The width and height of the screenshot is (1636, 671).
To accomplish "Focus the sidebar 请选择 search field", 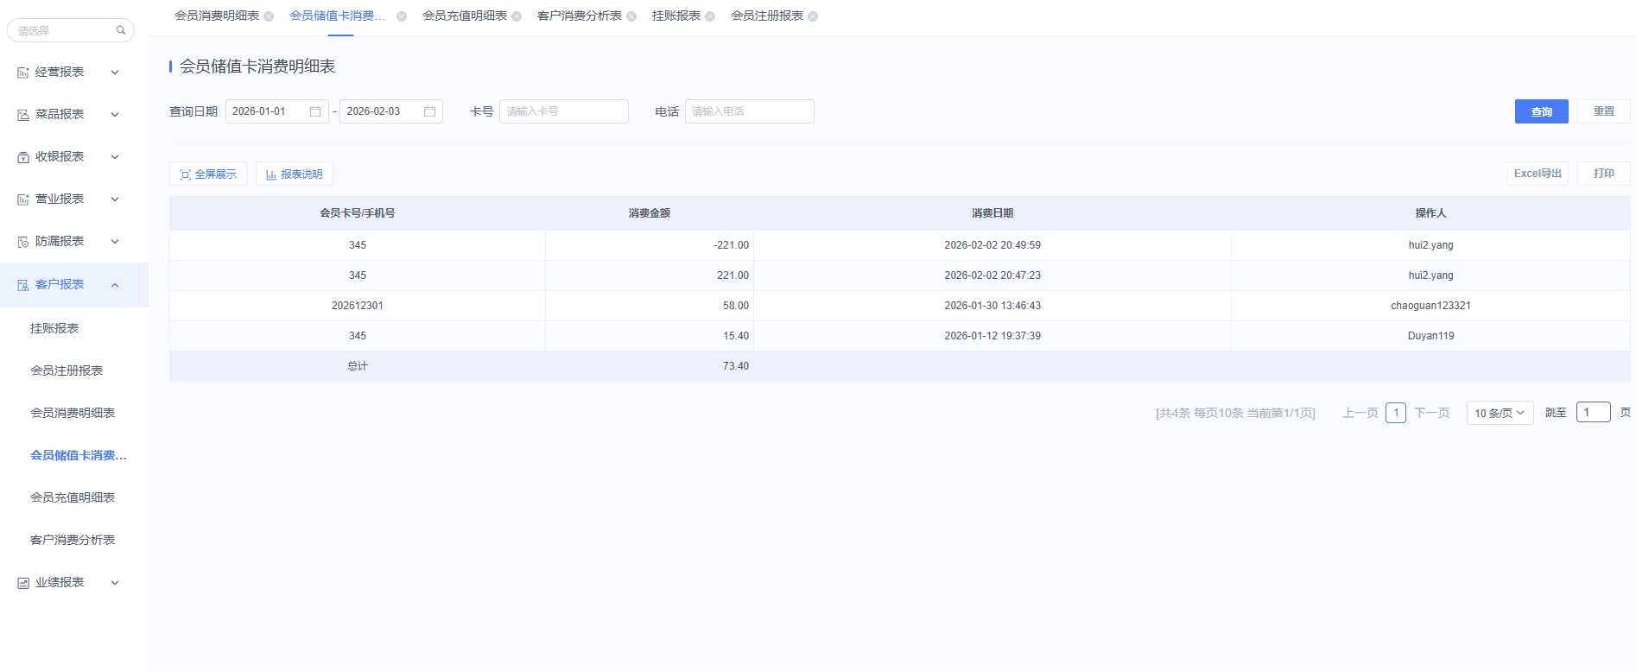I will [x=71, y=30].
